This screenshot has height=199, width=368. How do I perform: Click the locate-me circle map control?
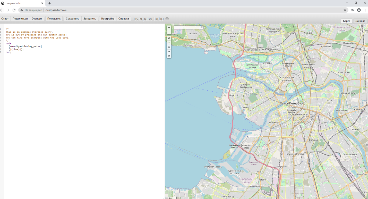click(169, 43)
